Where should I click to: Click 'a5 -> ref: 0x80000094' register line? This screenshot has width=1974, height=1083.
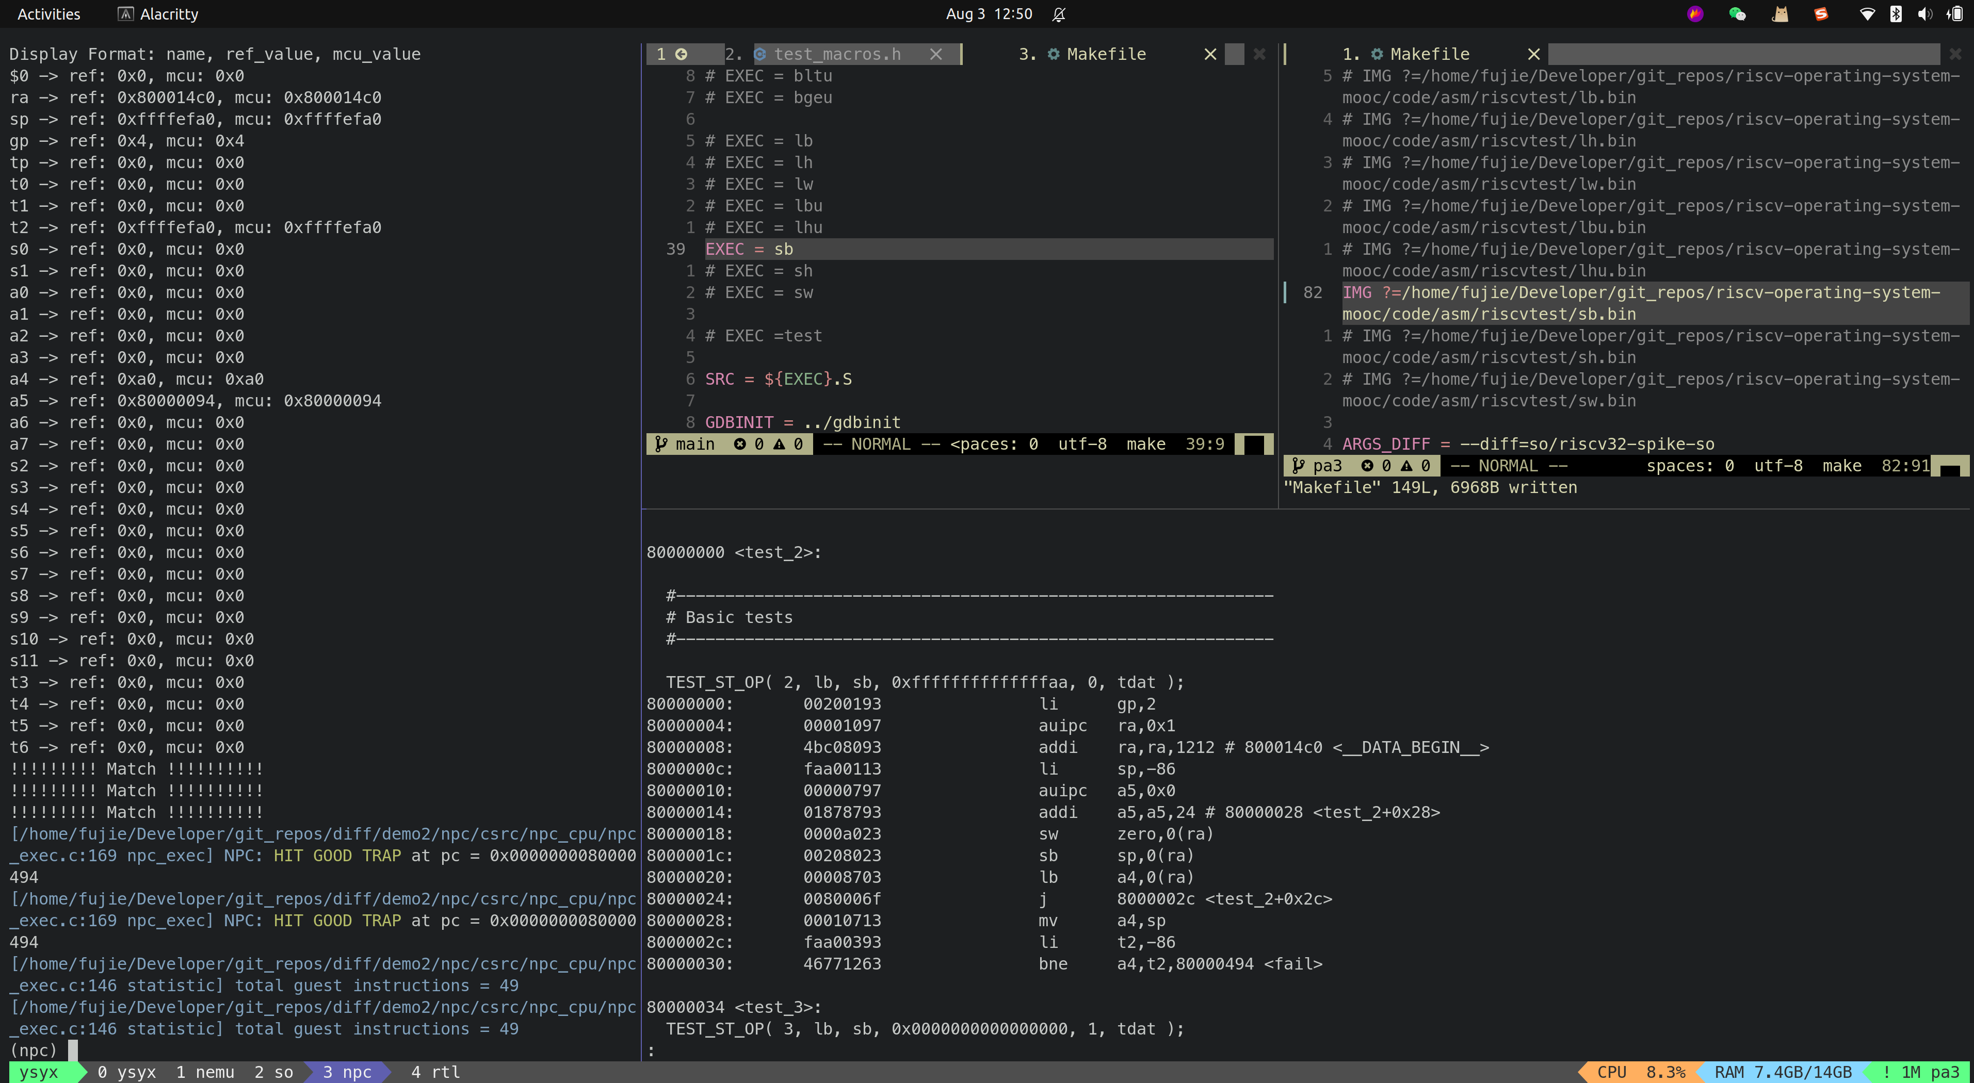(x=196, y=401)
